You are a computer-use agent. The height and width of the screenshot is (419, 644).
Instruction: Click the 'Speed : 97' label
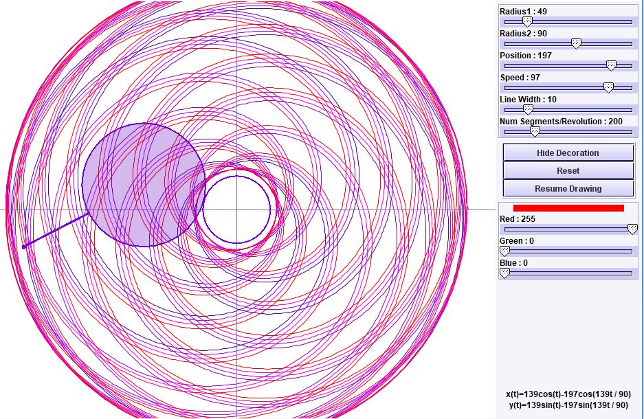(x=520, y=78)
